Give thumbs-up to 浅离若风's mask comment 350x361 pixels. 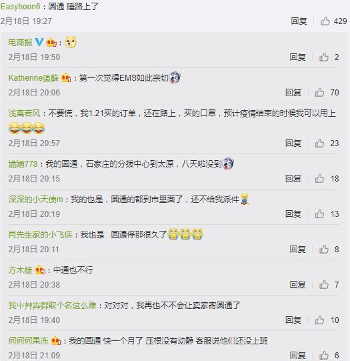point(319,143)
